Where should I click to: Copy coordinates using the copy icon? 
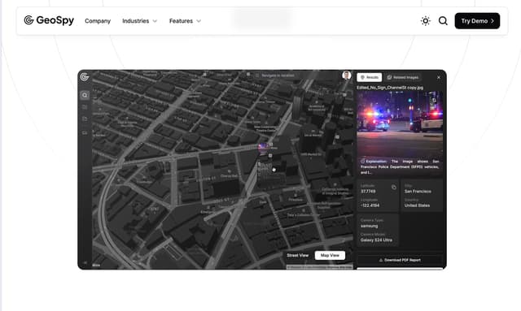coord(394,188)
